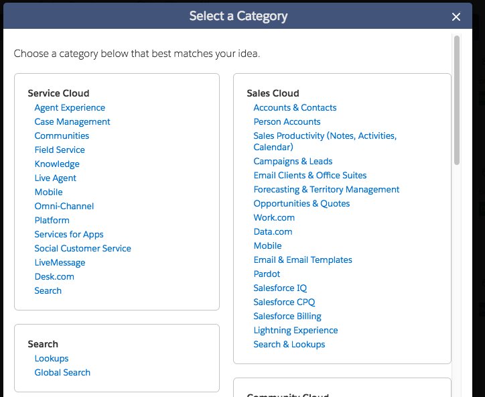Select Social Customer Service category
This screenshot has width=485, height=397.
[82, 248]
